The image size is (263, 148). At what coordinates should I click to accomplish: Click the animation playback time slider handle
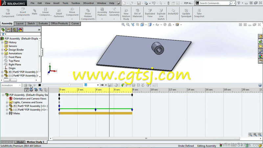(69, 85)
